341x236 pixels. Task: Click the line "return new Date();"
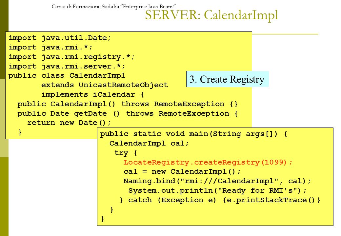click(69, 123)
